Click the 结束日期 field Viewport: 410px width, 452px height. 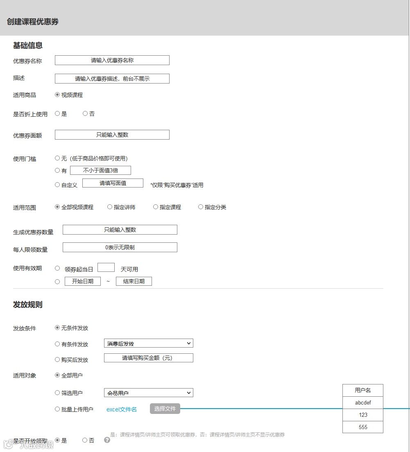point(134,281)
